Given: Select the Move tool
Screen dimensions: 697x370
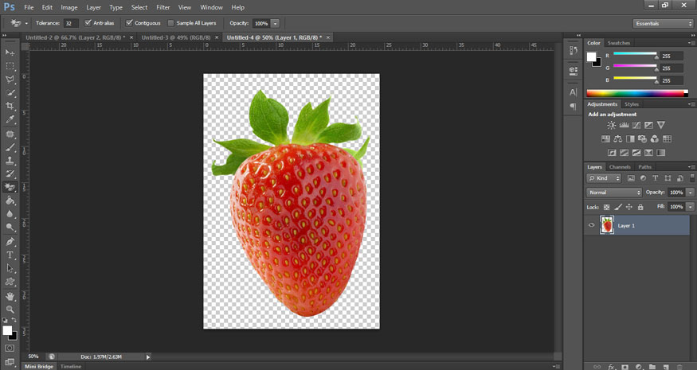Looking at the screenshot, I should pos(10,52).
